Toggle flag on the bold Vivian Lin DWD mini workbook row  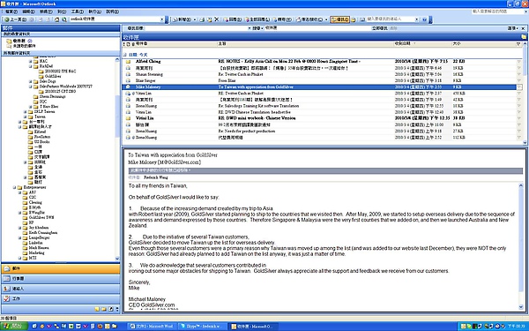coord(519,118)
